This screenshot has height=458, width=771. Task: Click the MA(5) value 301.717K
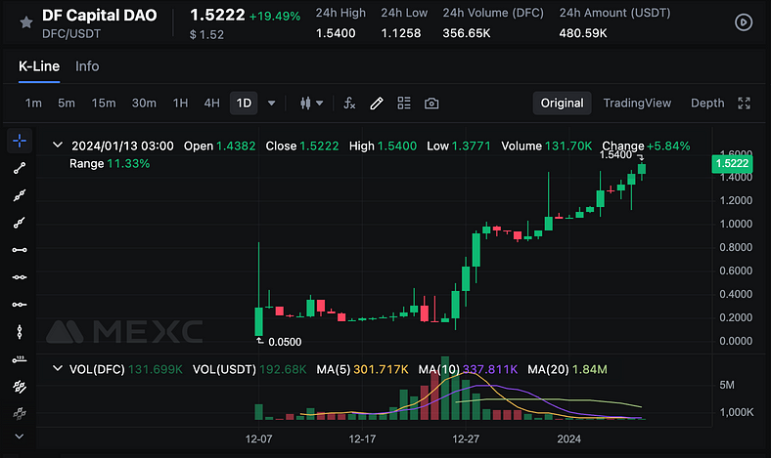pyautogui.click(x=381, y=369)
